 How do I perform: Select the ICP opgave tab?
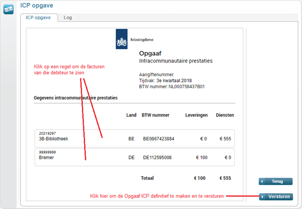[x=38, y=17]
